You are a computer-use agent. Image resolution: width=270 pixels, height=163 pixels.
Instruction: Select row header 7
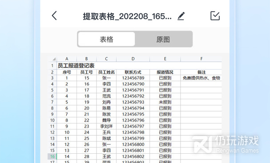click(52, 102)
